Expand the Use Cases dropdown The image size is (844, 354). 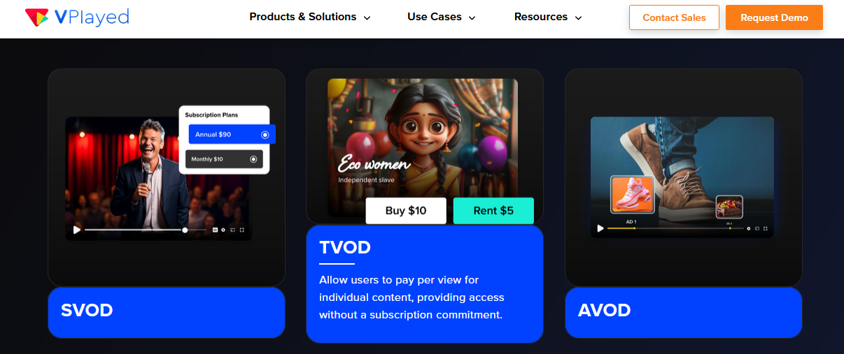point(442,17)
